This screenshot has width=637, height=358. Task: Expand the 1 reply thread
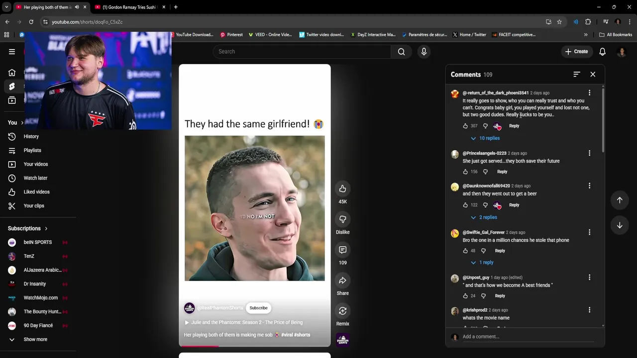pos(482,263)
